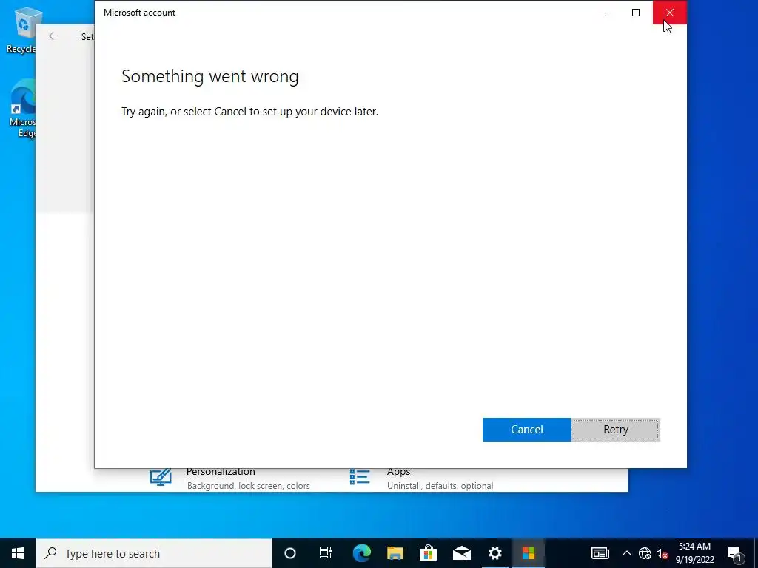Click the "Something went wrong" heading
The image size is (758, 568).
tap(209, 76)
